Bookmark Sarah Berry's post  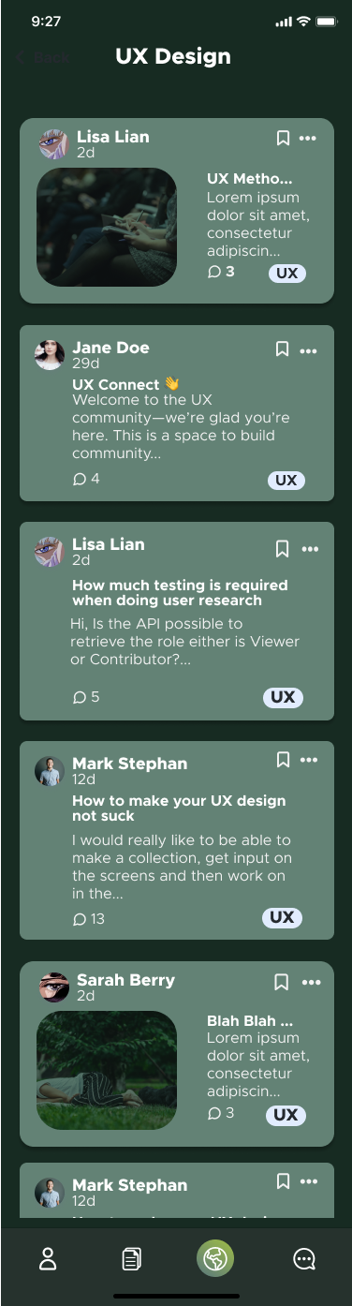282,982
